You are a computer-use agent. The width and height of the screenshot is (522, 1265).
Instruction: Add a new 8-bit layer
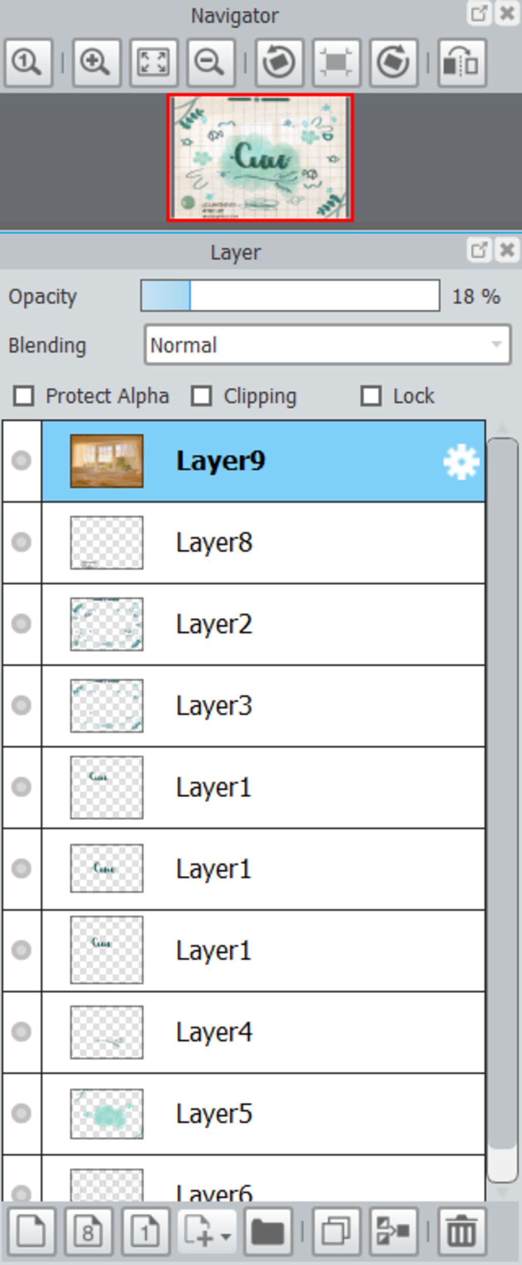(x=88, y=1232)
